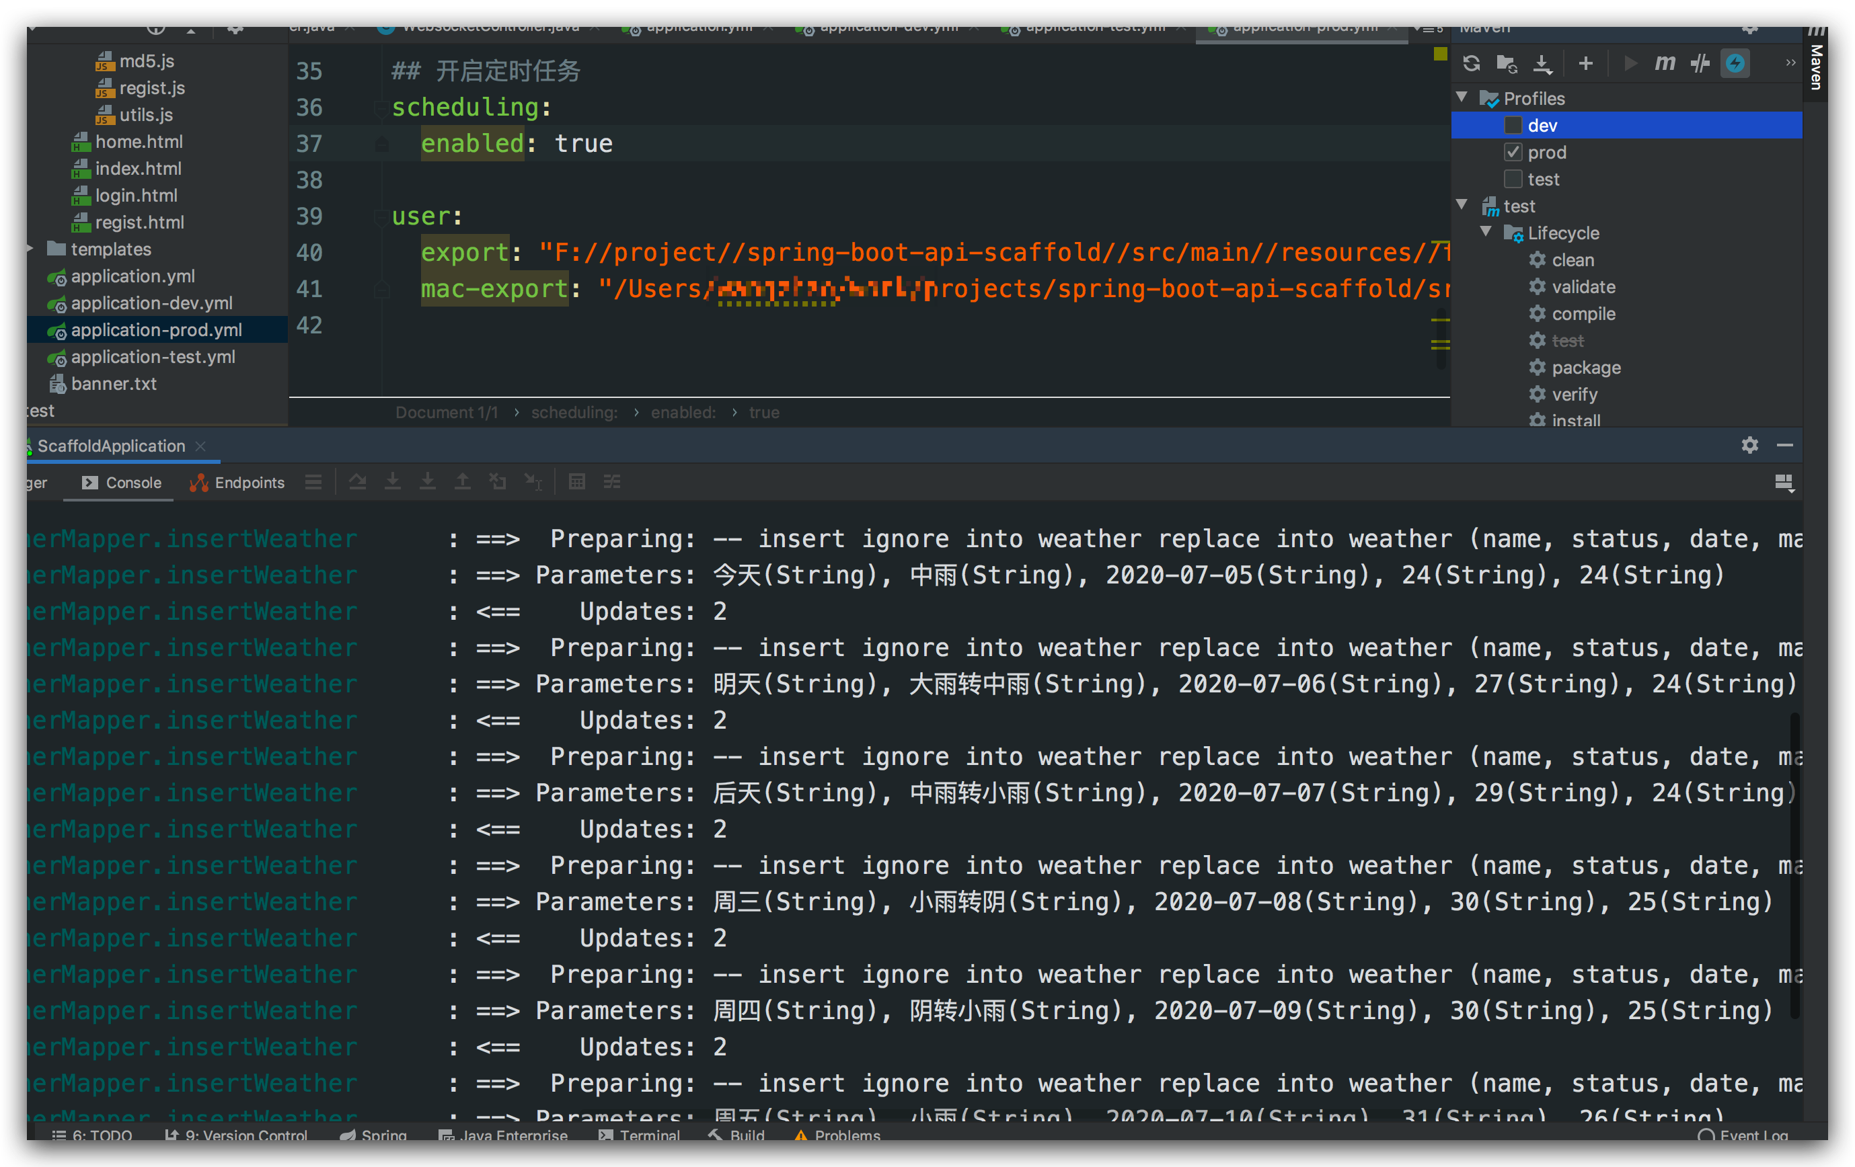Click Evaluate Expression calculator icon
This screenshot has height=1167, width=1855.
click(576, 482)
